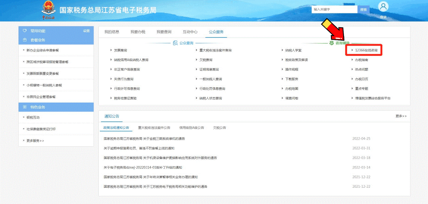The image size is (428, 204).
Task: Open 失信行为查询
Action: [124, 79]
